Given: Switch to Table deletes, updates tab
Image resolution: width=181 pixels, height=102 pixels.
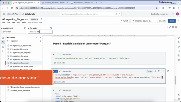Looking at the screenshot, I should pos(84,3).
